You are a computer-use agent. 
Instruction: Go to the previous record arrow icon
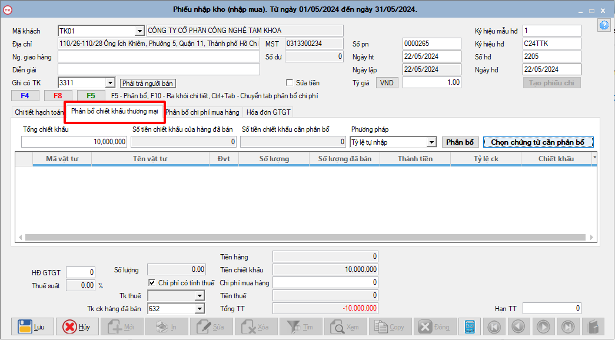pyautogui.click(x=518, y=327)
